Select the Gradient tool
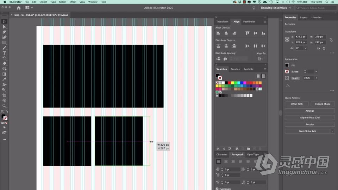 (x=4, y=74)
